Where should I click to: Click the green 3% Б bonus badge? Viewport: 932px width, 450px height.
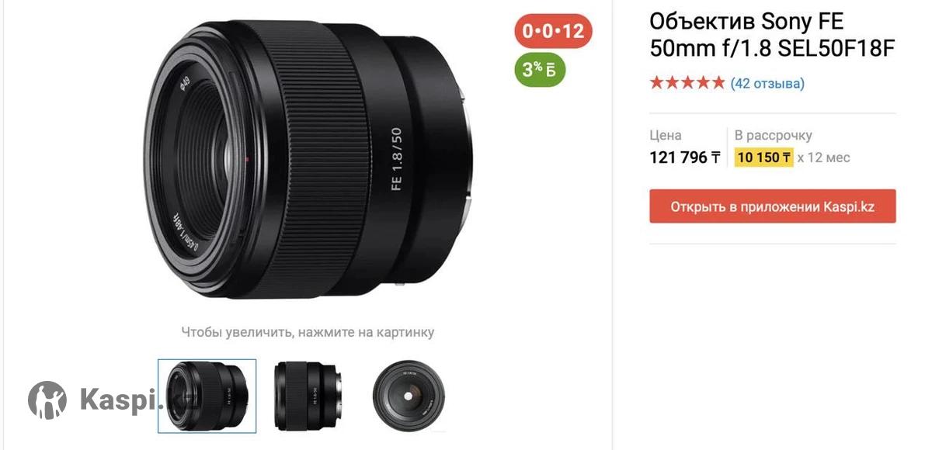coord(540,70)
